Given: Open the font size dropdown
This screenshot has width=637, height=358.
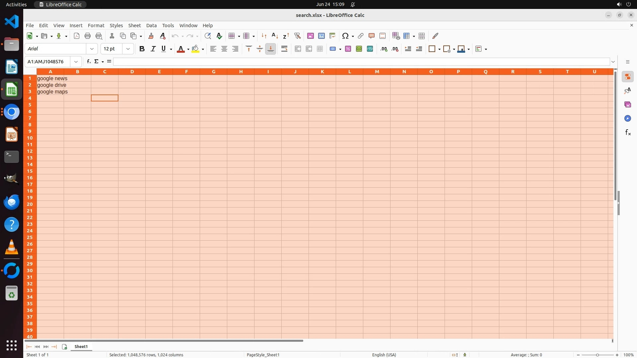Looking at the screenshot, I should click(128, 49).
